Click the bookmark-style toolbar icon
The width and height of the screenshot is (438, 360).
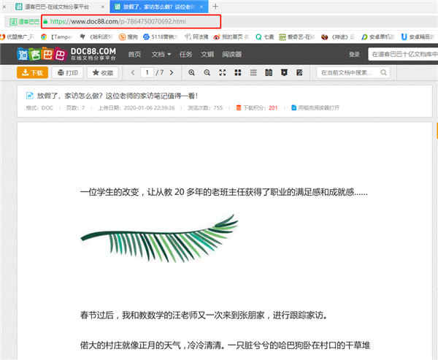coord(284,73)
